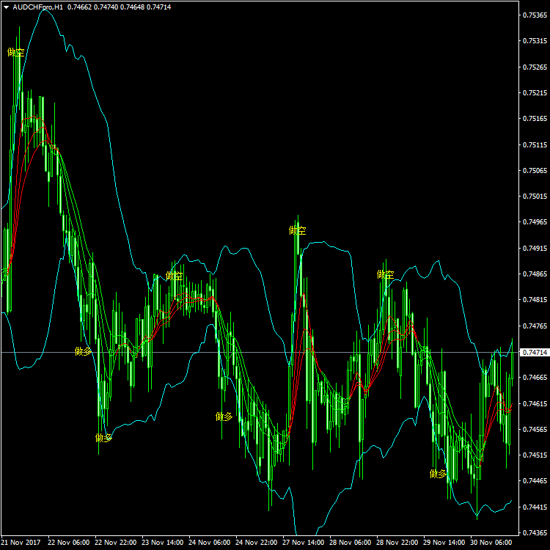This screenshot has width=550, height=550.
Task: Click the 28 Nov 06:00 time label
Action: 351,543
